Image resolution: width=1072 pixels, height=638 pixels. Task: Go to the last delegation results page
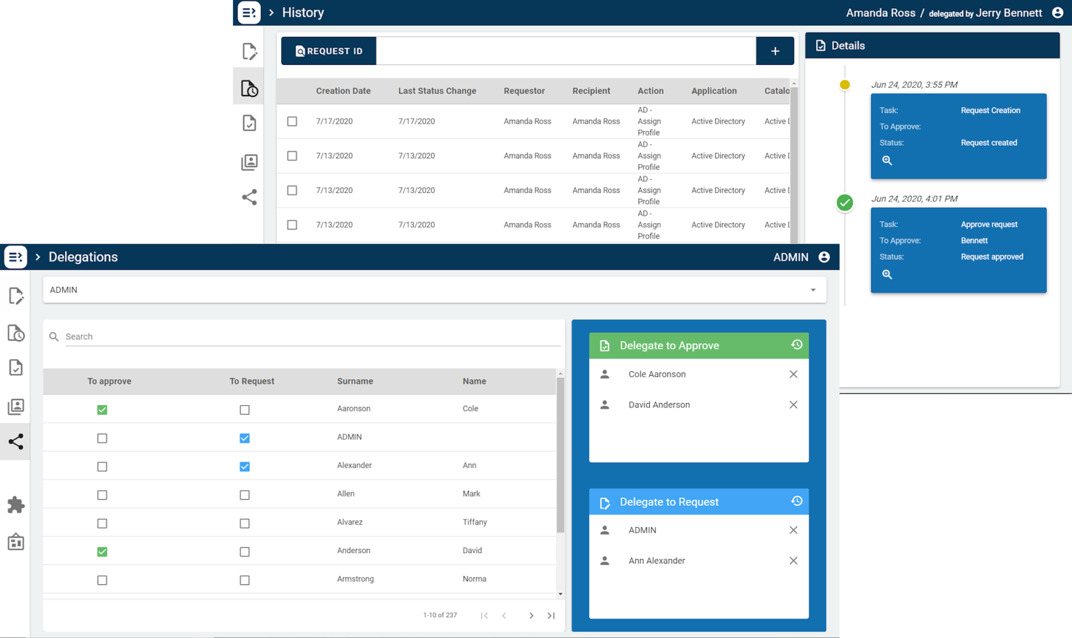(551, 615)
